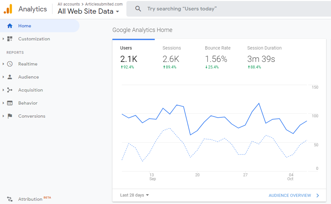The height and width of the screenshot is (204, 331).
Task: Click the Audience person icon
Action: click(x=10, y=77)
